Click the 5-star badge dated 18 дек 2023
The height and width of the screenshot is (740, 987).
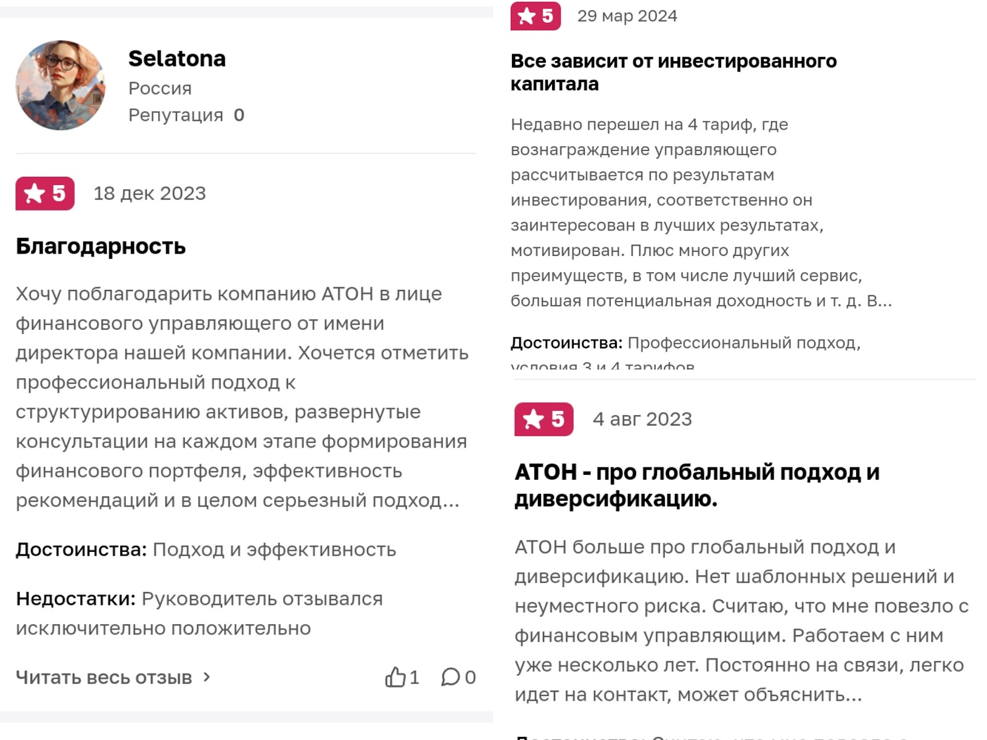[45, 194]
